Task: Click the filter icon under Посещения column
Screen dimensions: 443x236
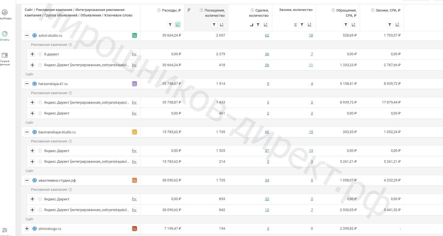Action: point(214,25)
